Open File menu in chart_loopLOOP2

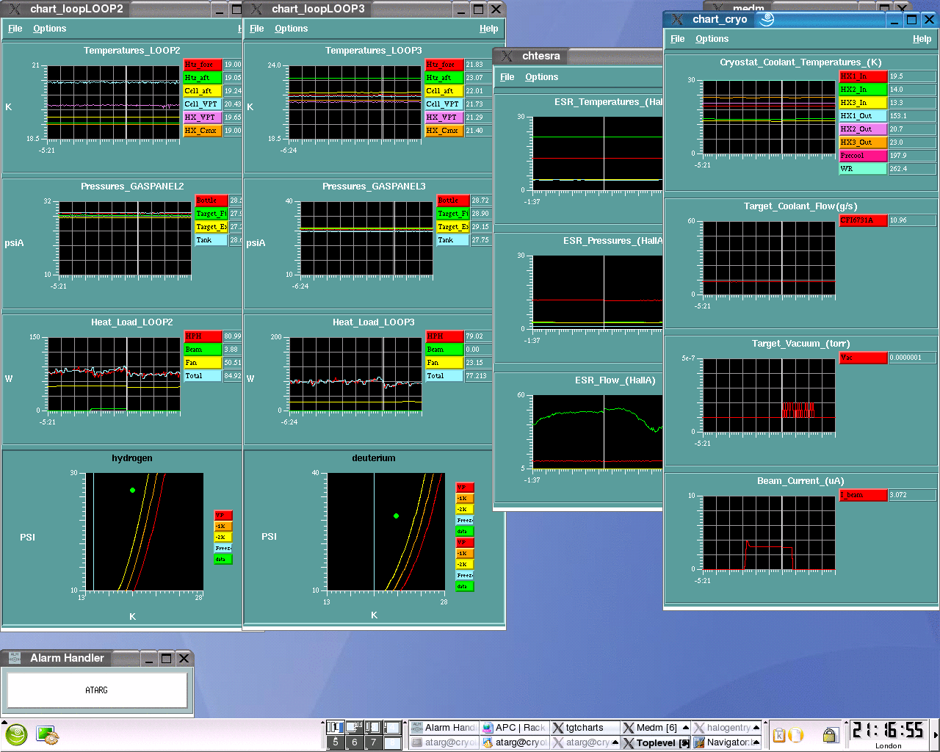15,29
